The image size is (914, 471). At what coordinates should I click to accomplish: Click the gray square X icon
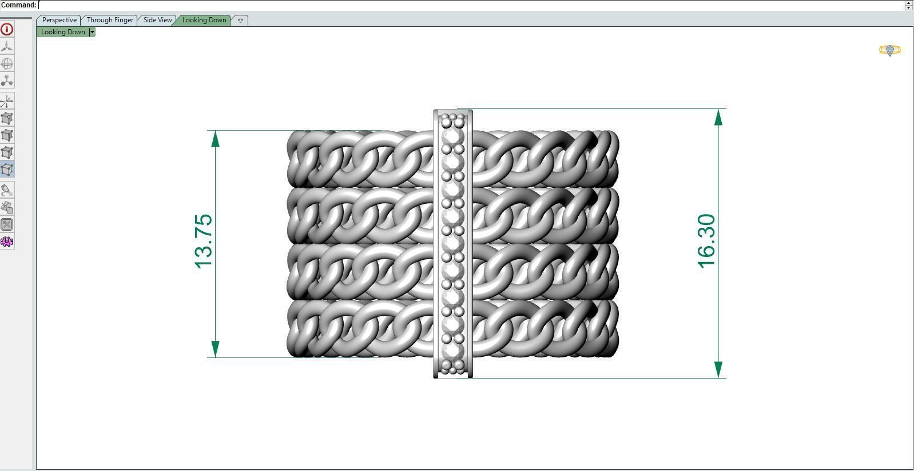[7, 224]
